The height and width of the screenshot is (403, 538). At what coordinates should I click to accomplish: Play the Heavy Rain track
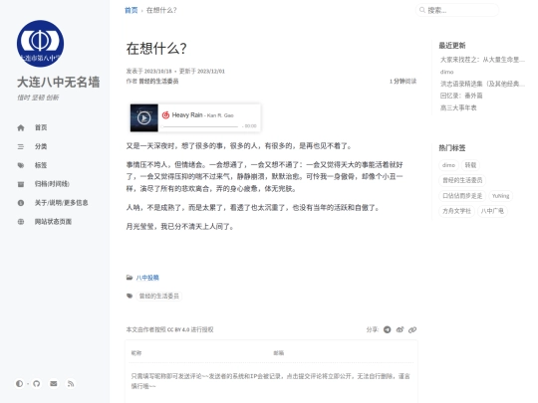click(x=144, y=117)
